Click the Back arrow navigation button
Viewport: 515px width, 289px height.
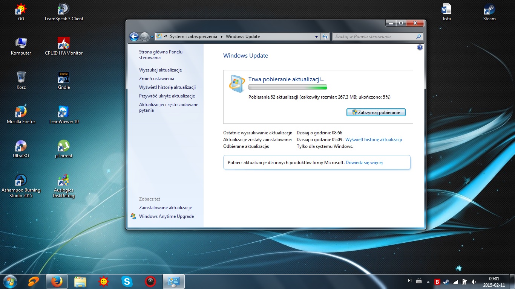point(134,37)
